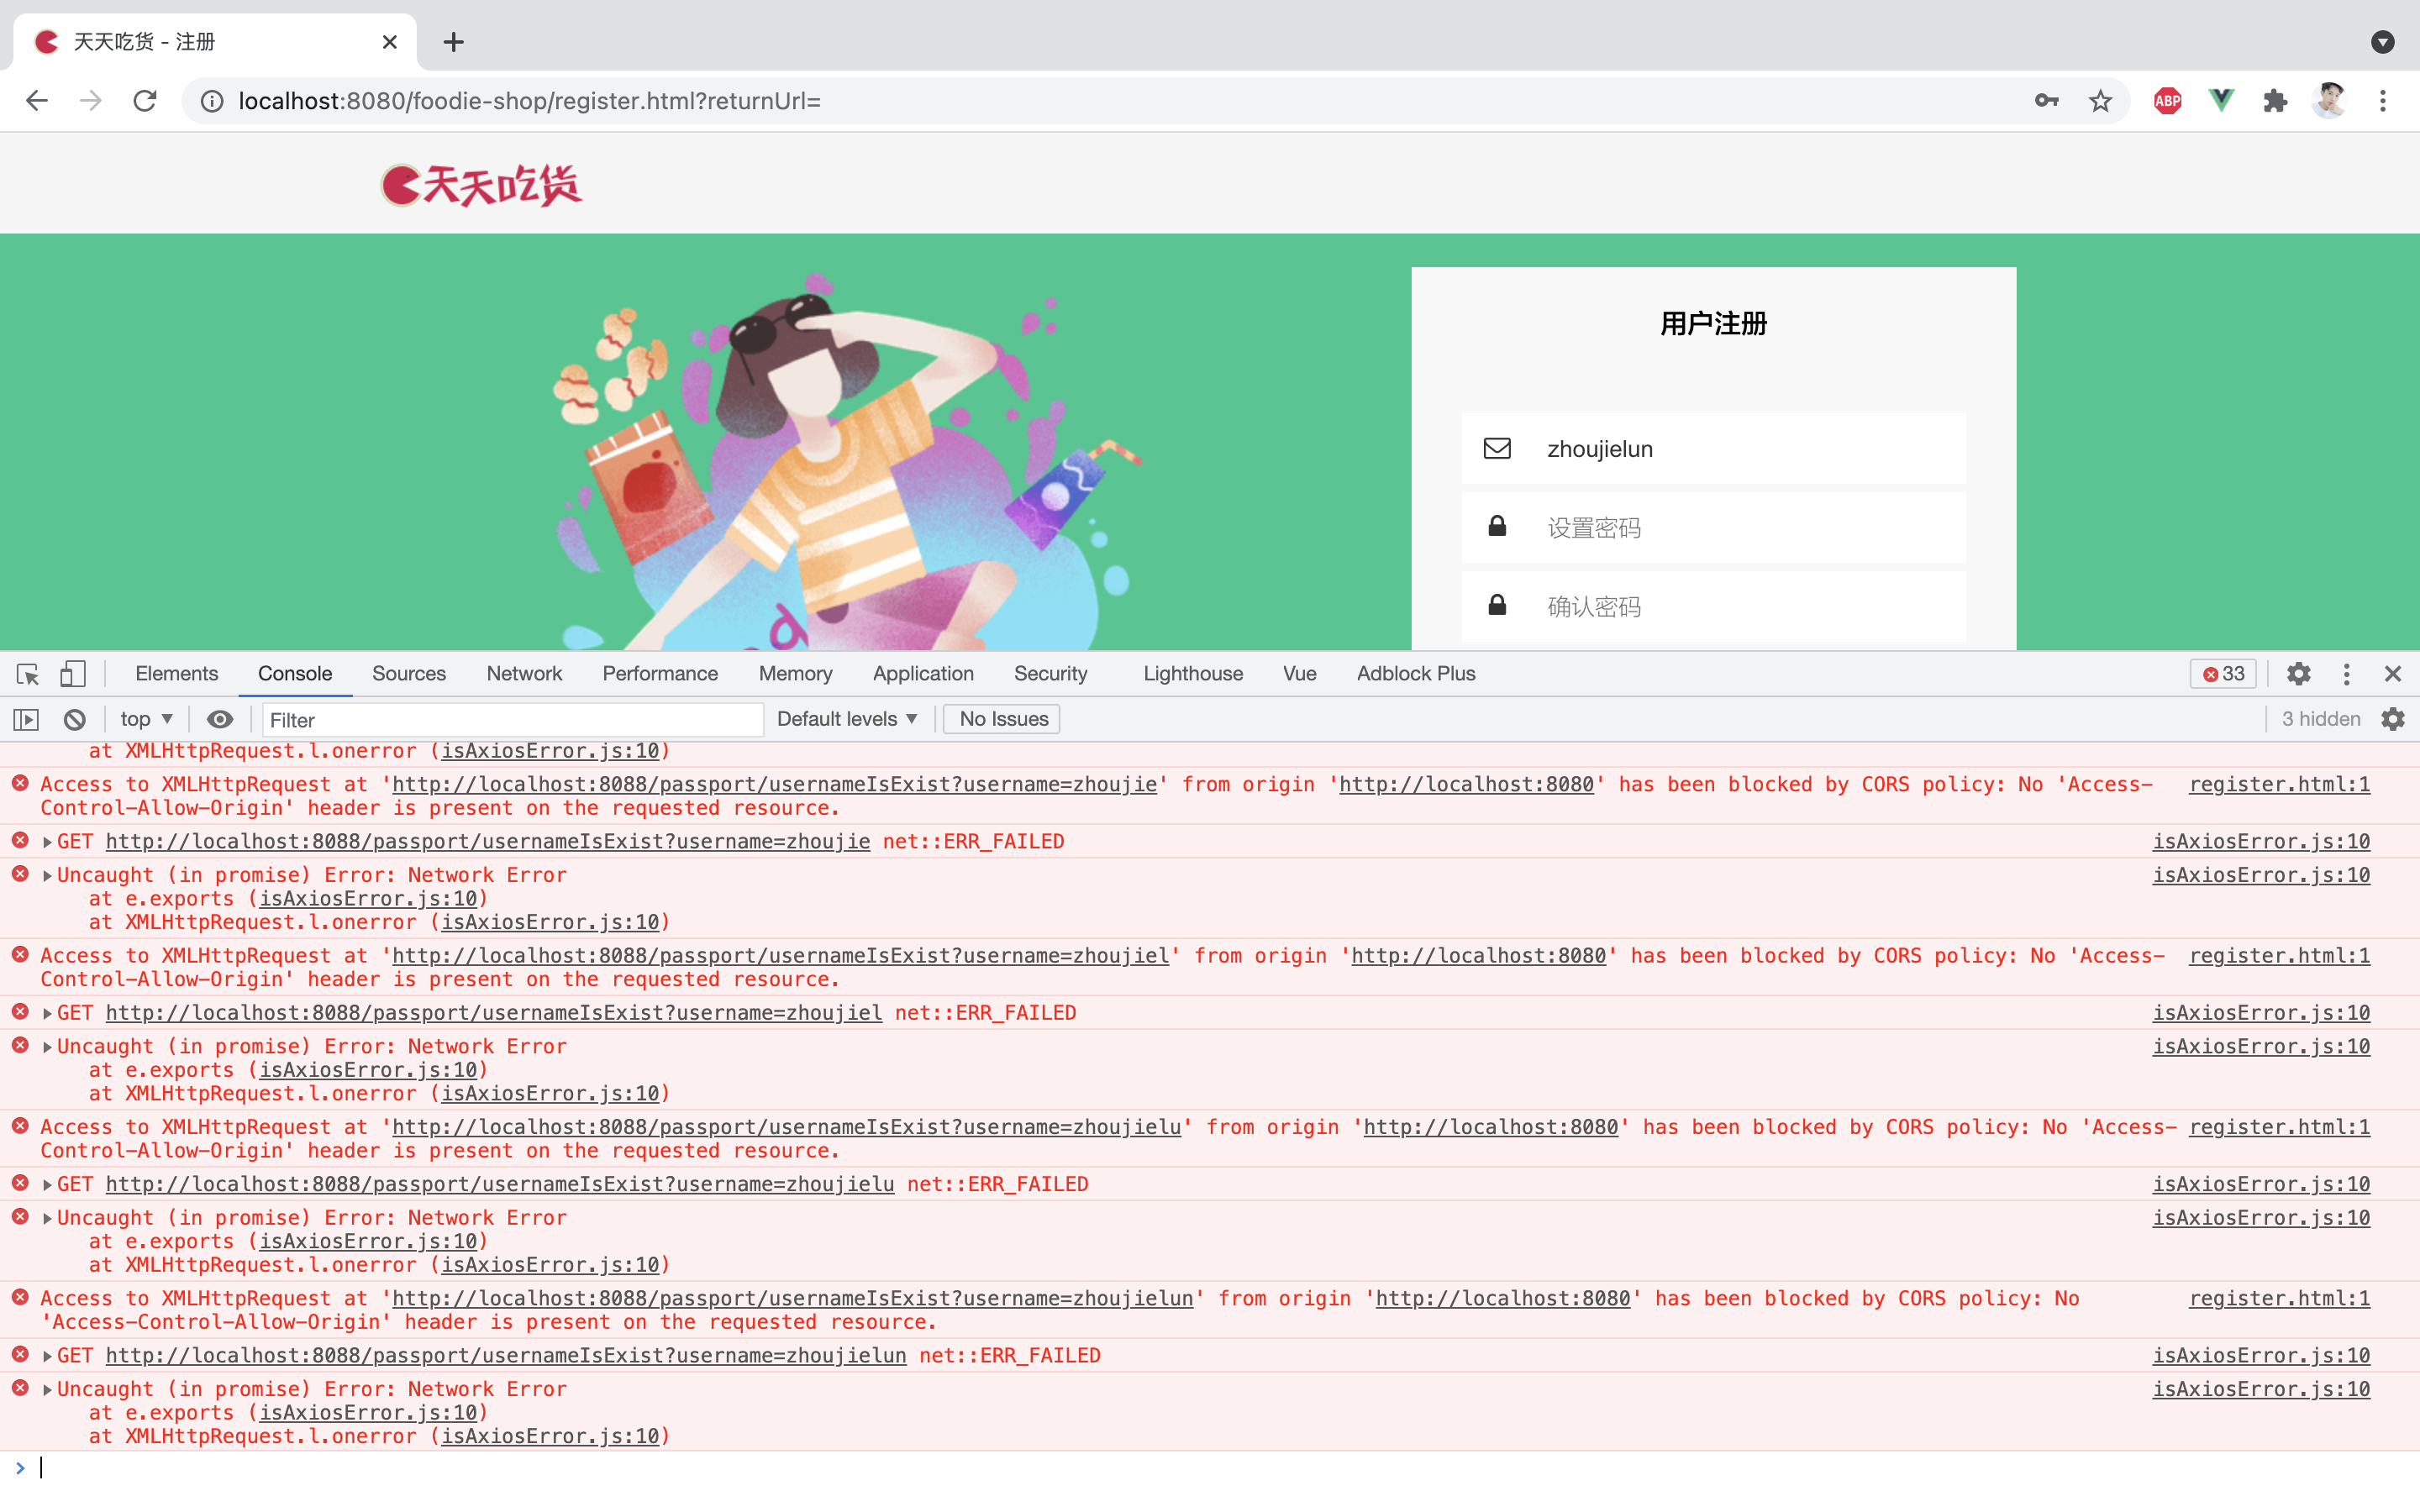Open console settings gear next to hidden count

(x=2393, y=719)
